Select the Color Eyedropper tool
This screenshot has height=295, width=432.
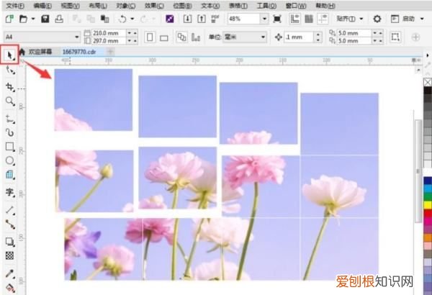(10, 274)
